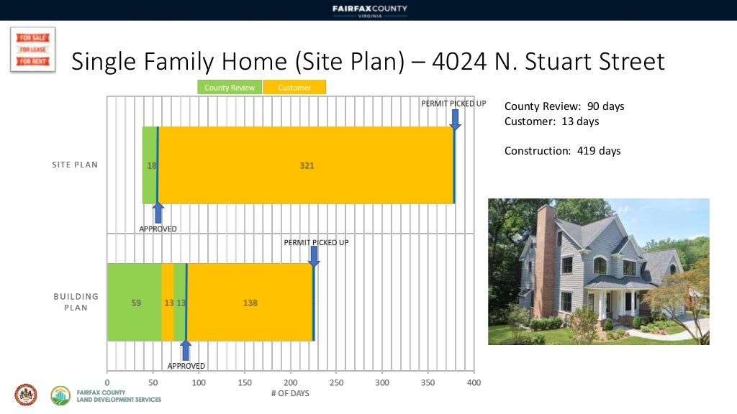Click the first orange 13-day Building Plan segment
The height and width of the screenshot is (414, 737).
(168, 303)
